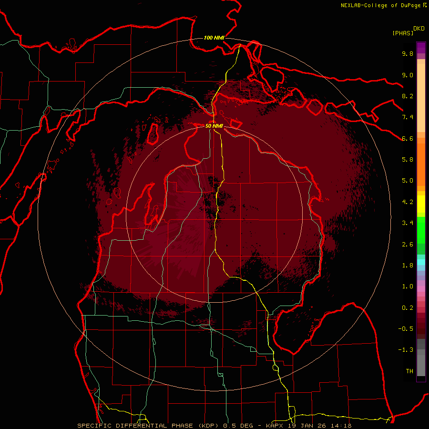Pick the purple band atop the color bar
Image resolution: width=429 pixels, height=429 pixels.
click(x=421, y=48)
